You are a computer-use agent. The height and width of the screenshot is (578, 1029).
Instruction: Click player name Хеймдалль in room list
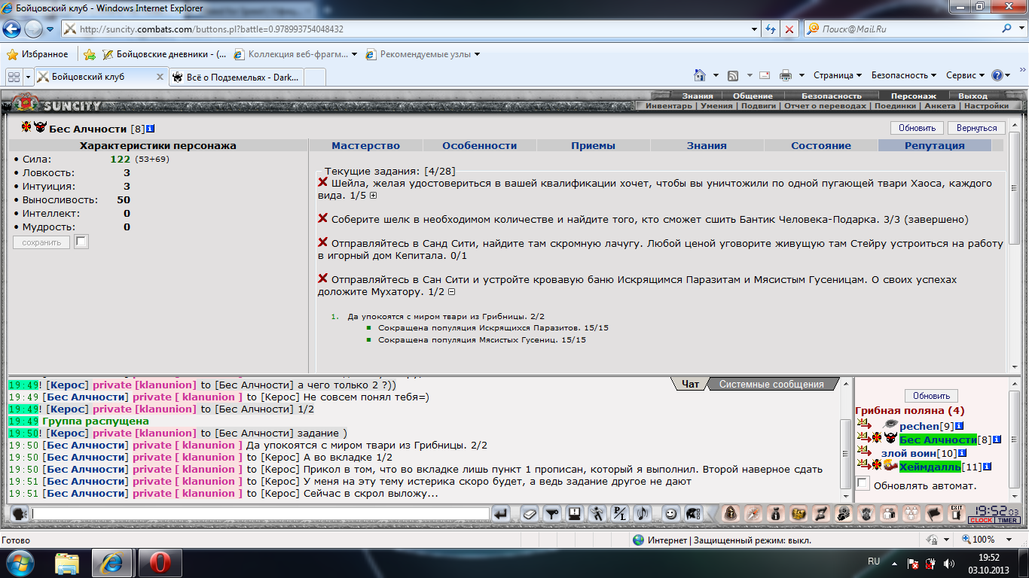coord(930,467)
